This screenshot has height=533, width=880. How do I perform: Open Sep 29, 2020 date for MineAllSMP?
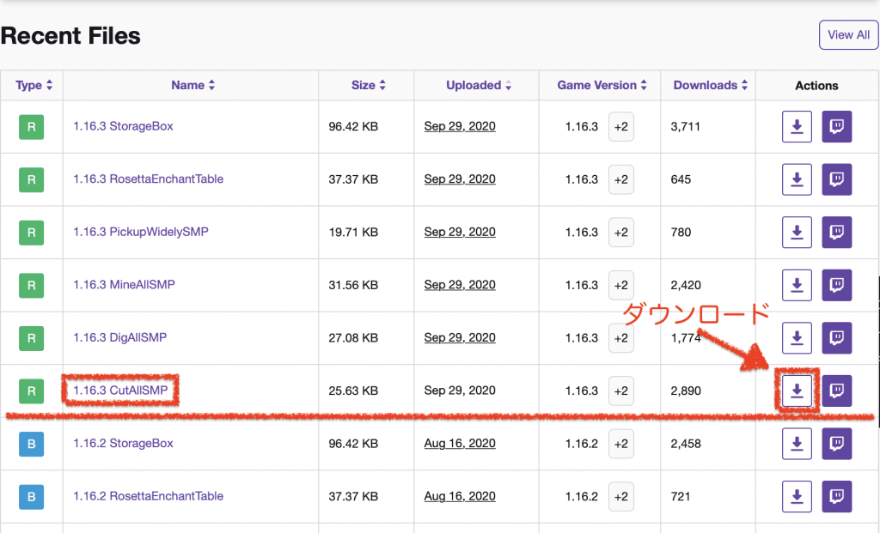coord(460,285)
